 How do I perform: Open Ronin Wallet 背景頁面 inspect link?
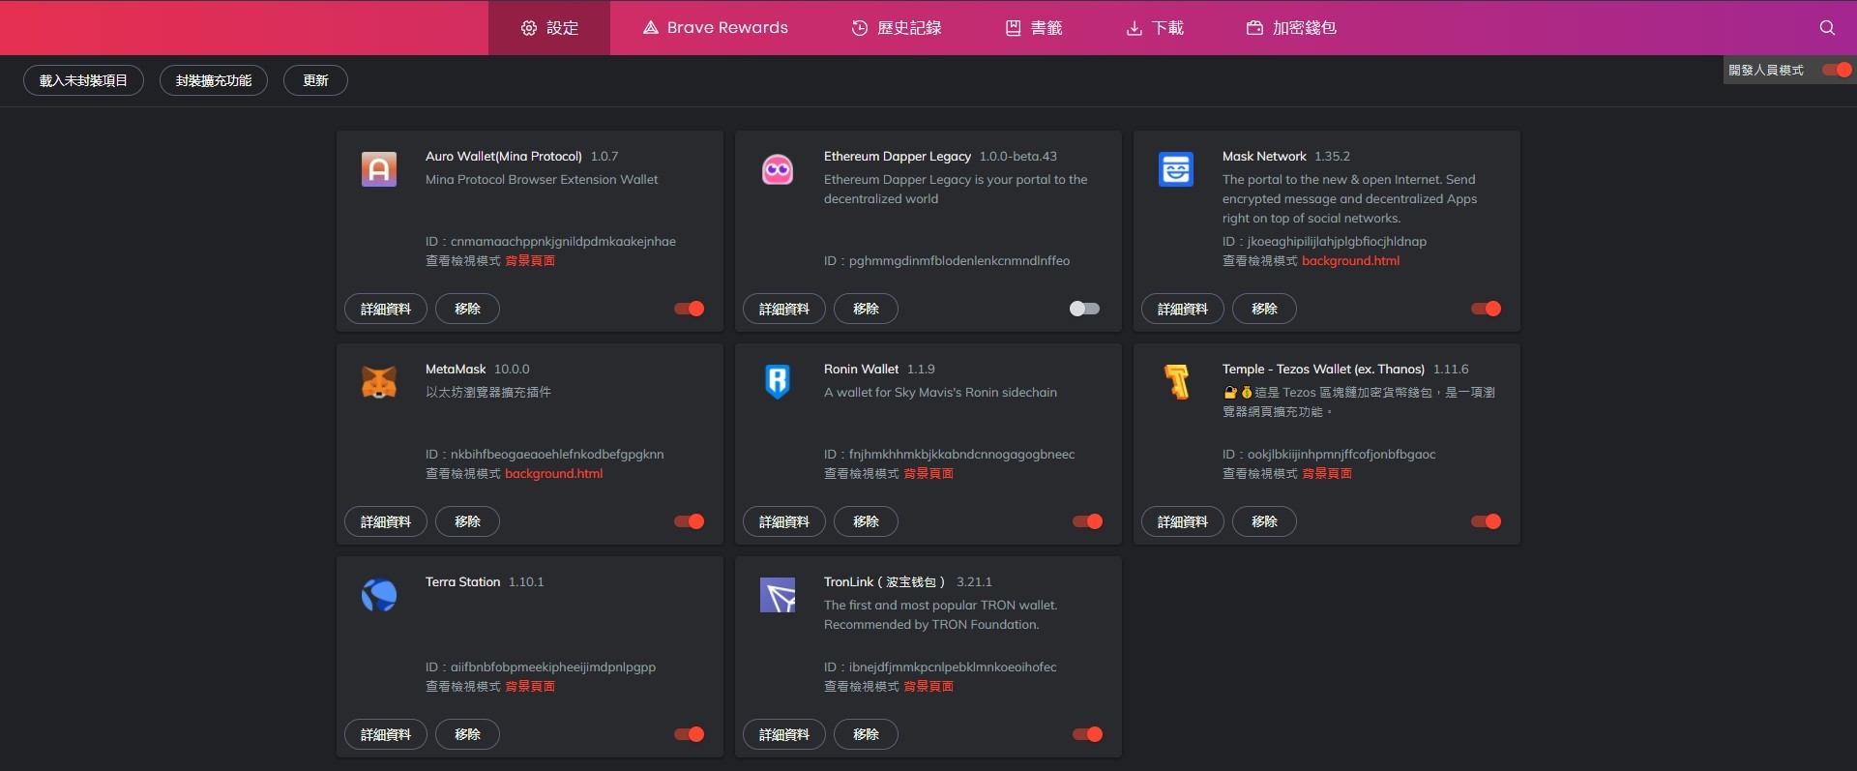[928, 473]
